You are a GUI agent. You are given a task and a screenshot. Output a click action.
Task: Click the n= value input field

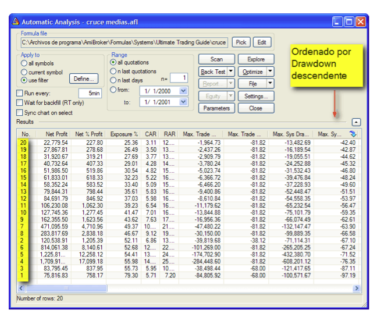[179, 77]
